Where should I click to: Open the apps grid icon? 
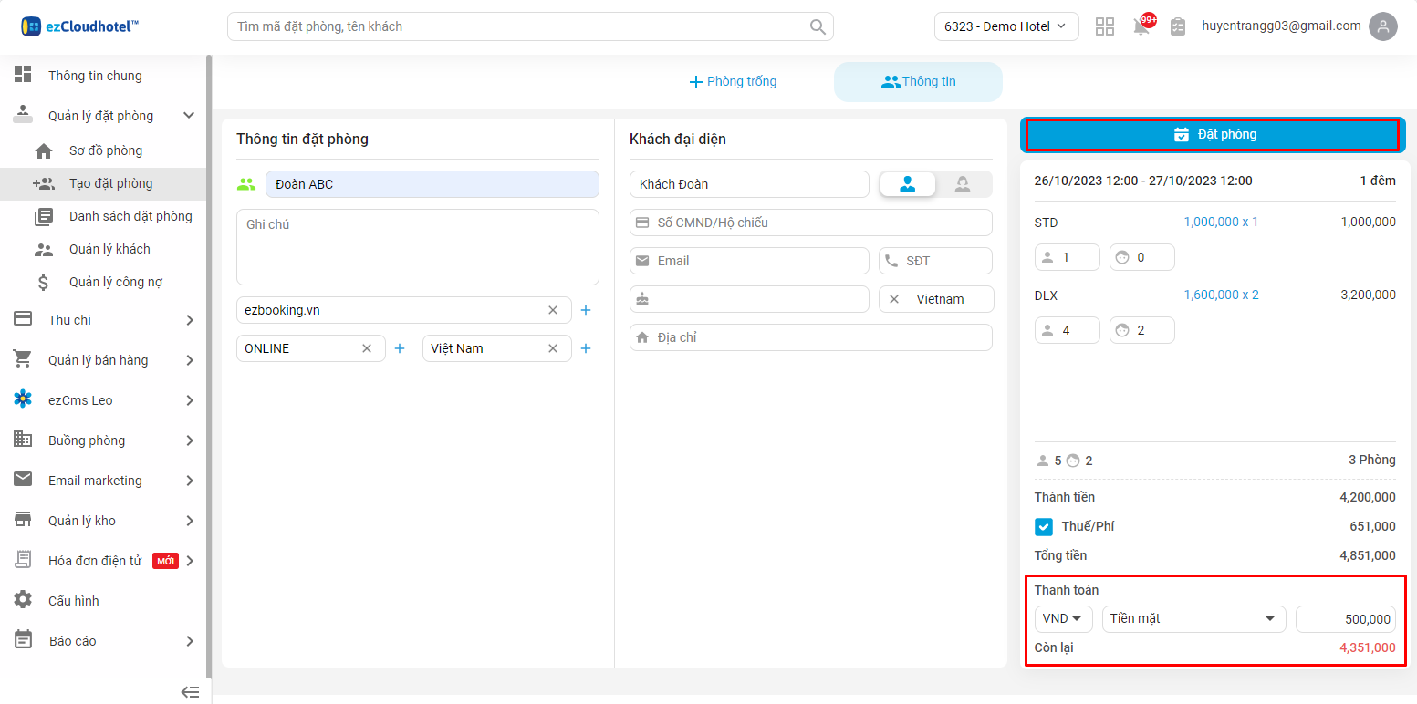[1105, 26]
